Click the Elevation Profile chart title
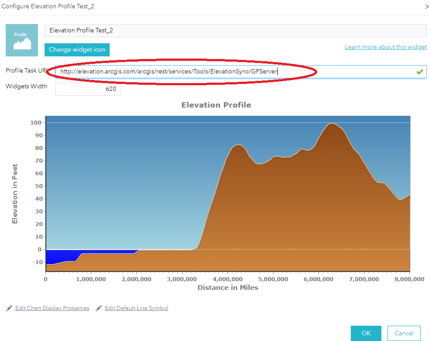The height and width of the screenshot is (341, 429). pyautogui.click(x=216, y=105)
